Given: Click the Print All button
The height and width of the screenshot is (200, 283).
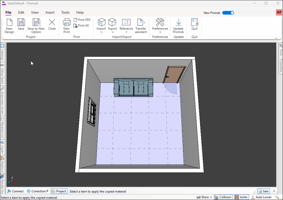Looking at the screenshot, I should (x=81, y=26).
